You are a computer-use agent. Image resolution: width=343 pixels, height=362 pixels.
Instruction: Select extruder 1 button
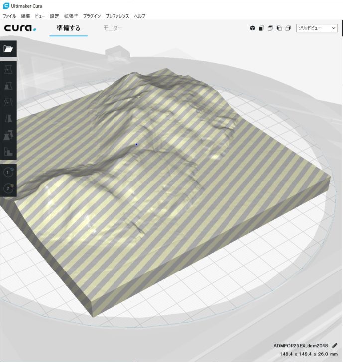(x=8, y=172)
